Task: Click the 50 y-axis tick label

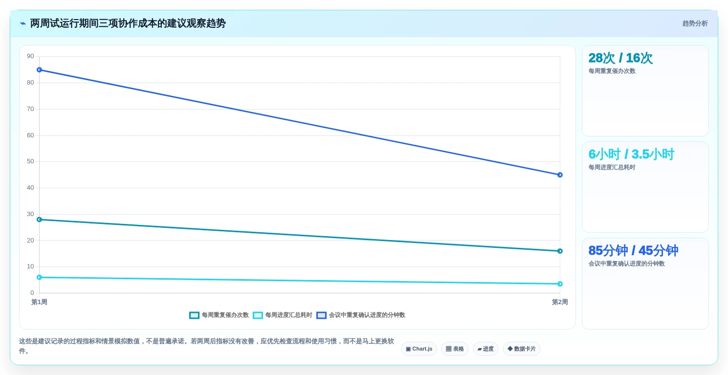Action: click(x=30, y=161)
